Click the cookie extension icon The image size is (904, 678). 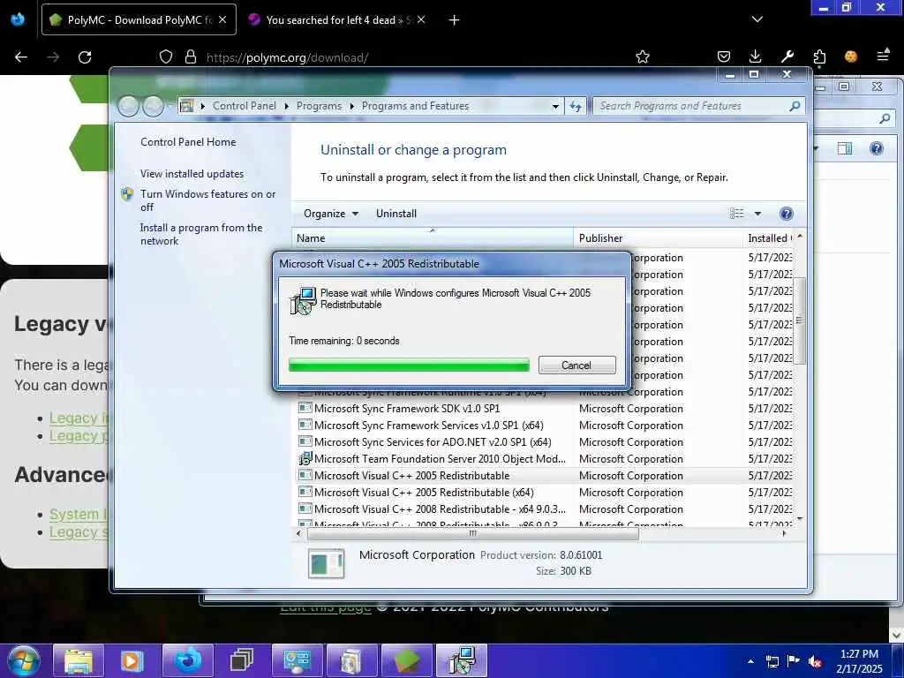851,56
